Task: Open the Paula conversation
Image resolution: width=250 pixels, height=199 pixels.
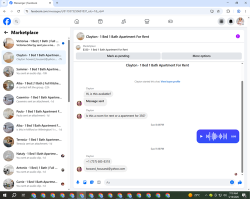Action: [x=33, y=113]
